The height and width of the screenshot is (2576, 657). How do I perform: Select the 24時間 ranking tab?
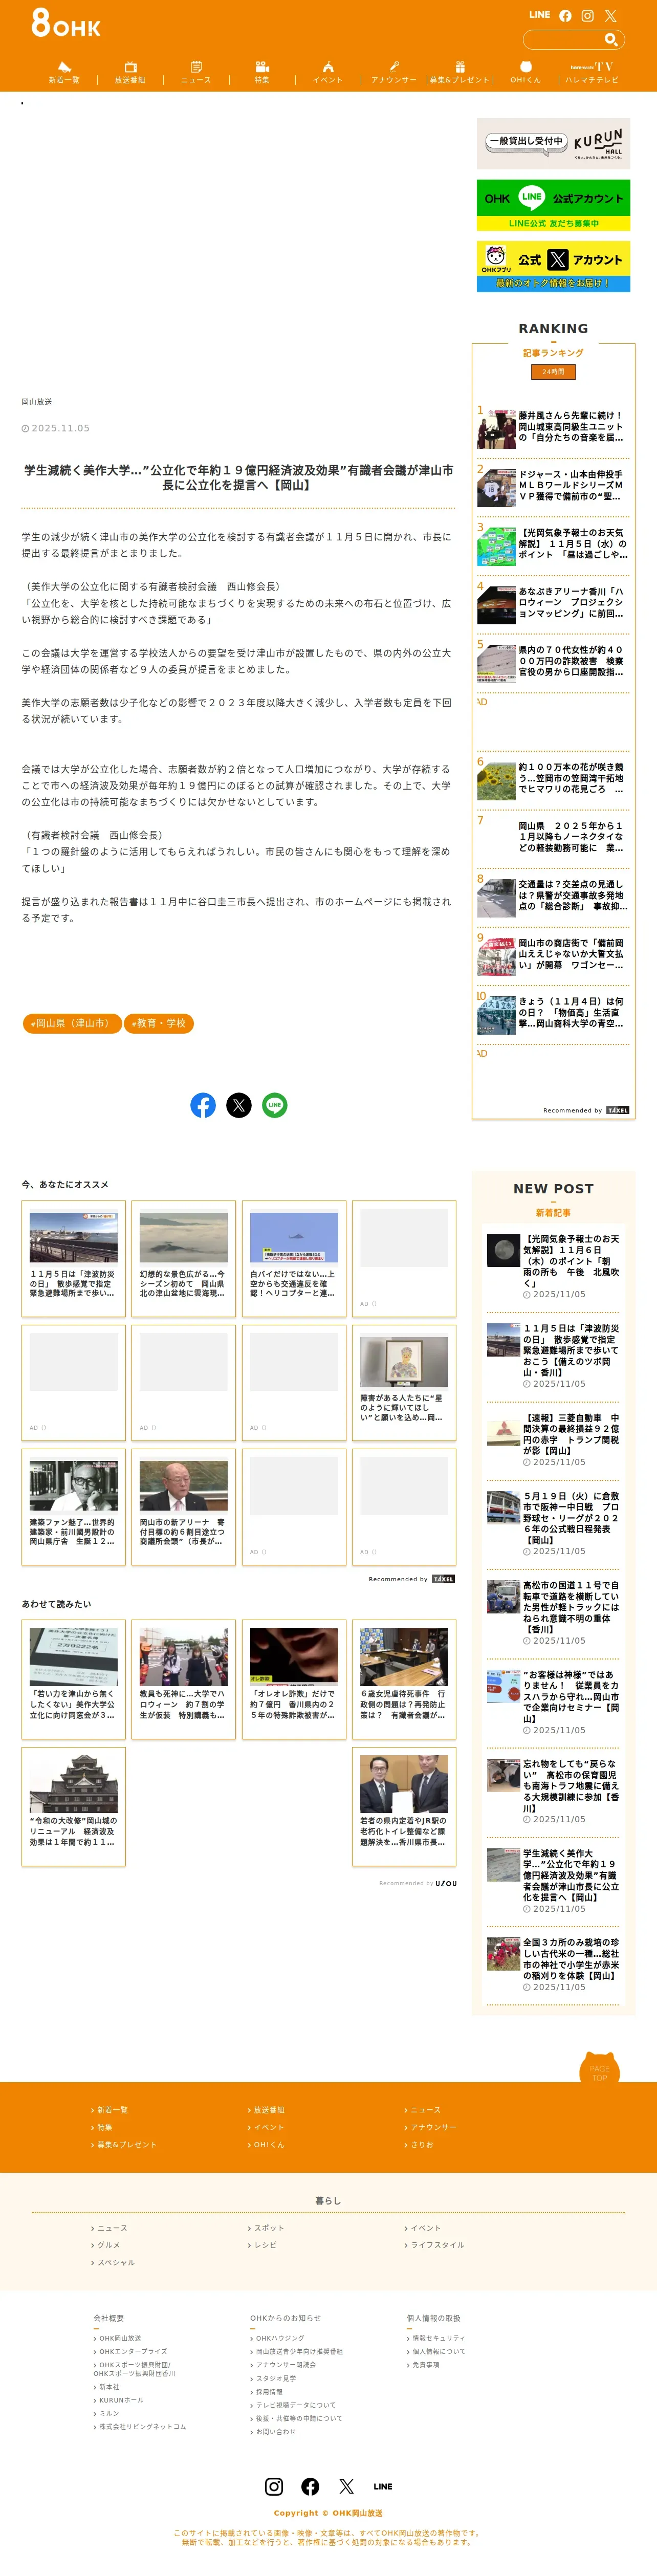click(553, 372)
